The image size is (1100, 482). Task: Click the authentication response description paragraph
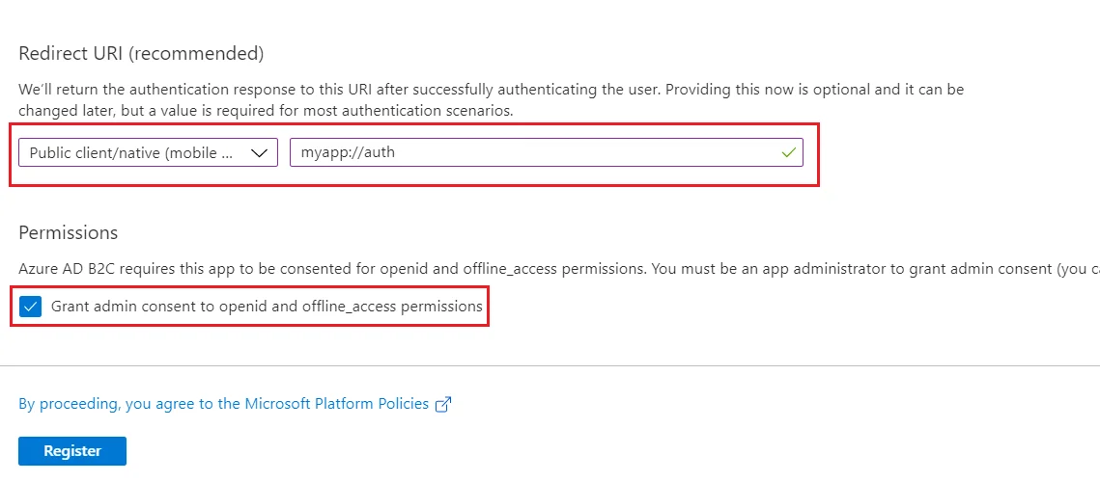pos(491,100)
